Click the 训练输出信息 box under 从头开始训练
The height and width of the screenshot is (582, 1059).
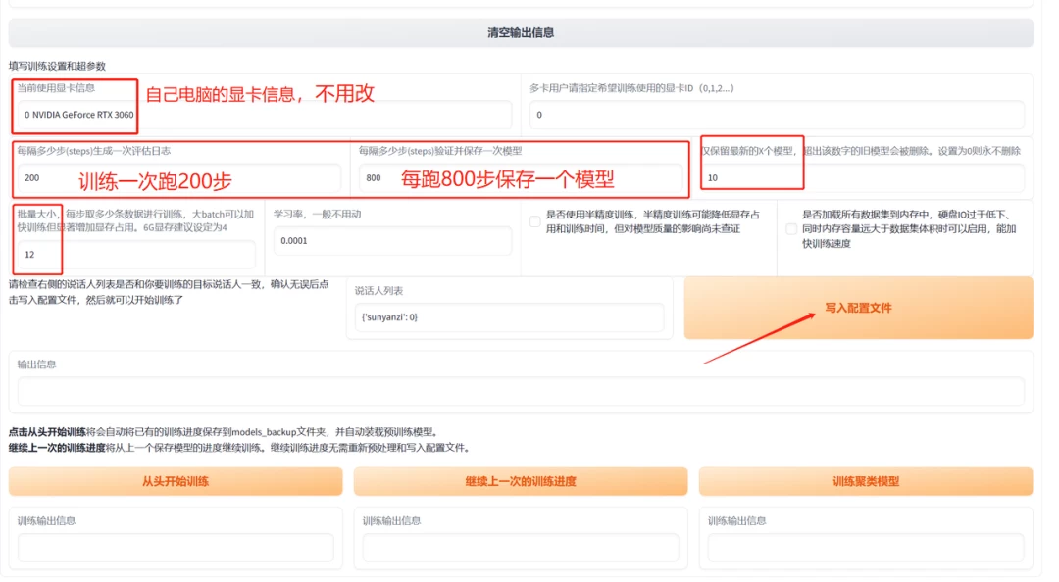(176, 548)
